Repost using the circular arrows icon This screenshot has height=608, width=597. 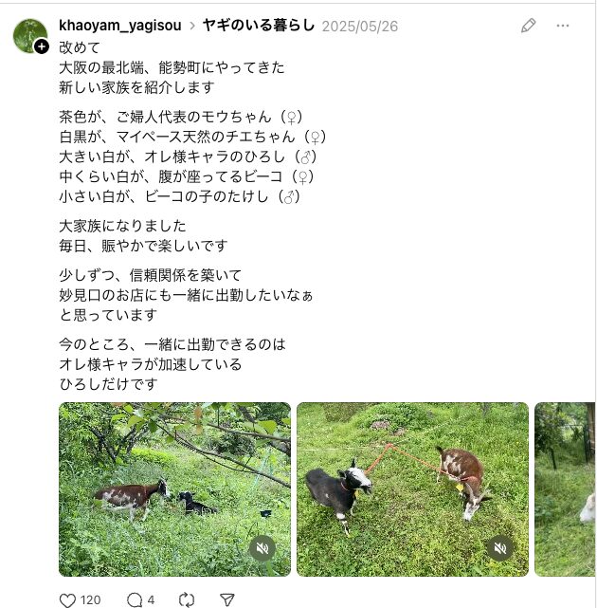point(187,599)
